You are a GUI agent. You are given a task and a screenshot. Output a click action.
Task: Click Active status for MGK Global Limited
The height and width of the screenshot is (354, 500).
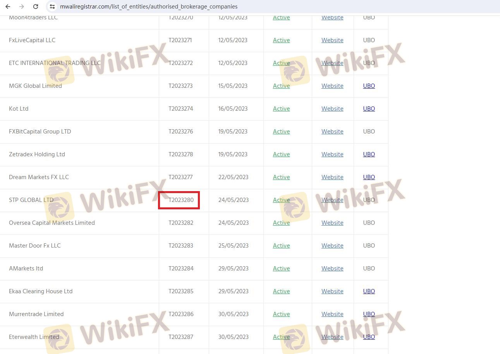281,86
